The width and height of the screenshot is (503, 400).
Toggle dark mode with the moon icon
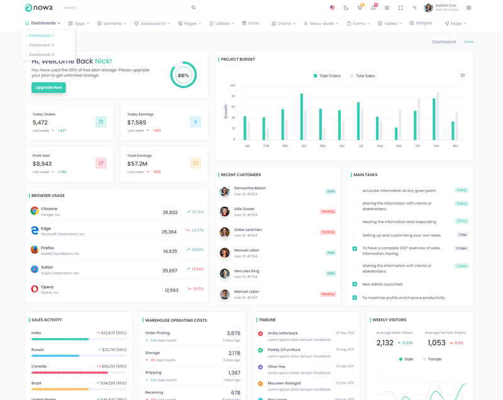[346, 8]
